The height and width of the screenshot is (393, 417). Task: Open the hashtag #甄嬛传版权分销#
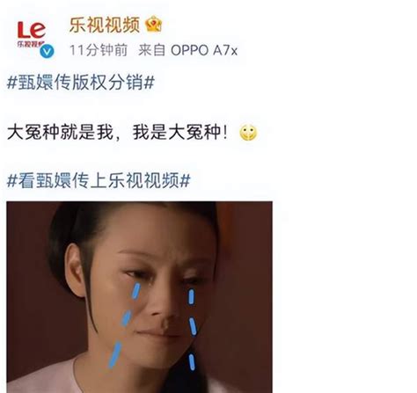coord(80,82)
